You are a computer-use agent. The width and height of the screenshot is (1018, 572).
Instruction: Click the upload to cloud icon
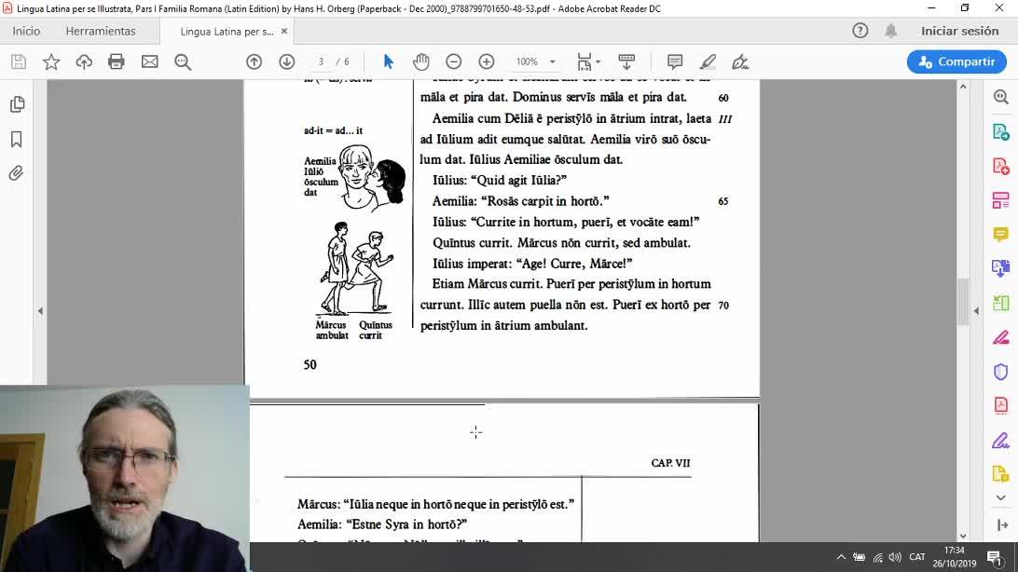84,61
